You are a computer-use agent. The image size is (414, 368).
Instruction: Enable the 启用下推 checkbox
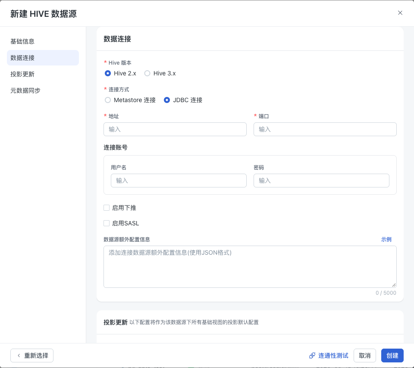107,208
